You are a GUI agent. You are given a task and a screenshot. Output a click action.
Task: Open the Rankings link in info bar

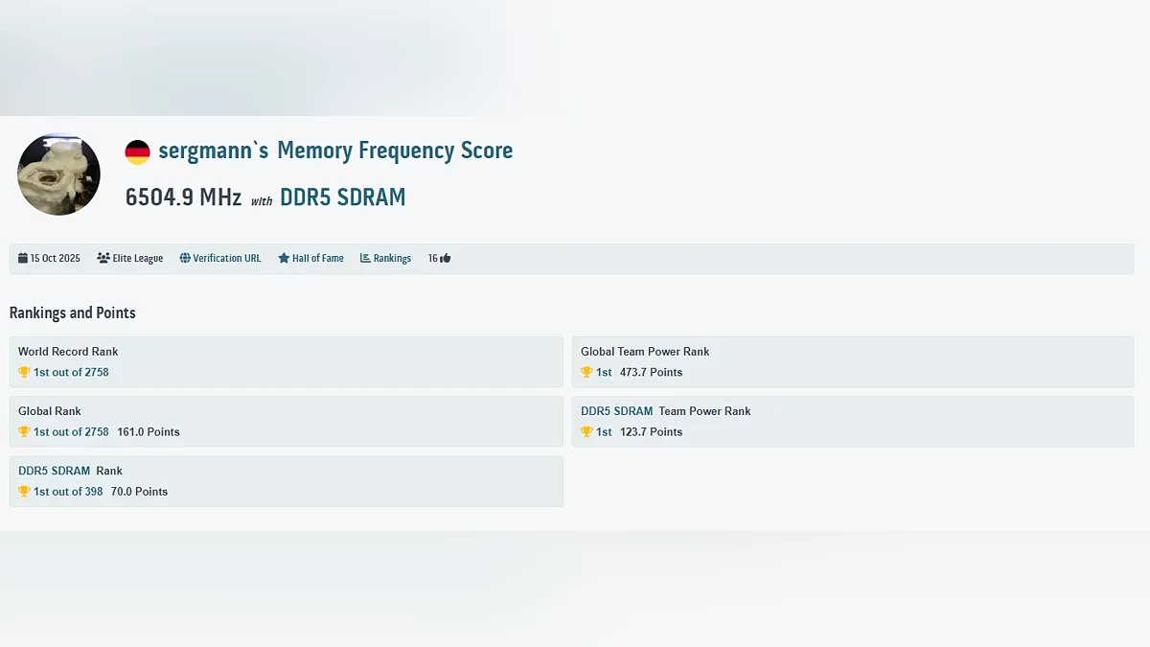[x=392, y=259]
